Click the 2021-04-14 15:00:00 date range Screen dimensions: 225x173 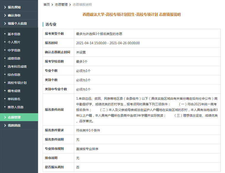tap(108, 43)
